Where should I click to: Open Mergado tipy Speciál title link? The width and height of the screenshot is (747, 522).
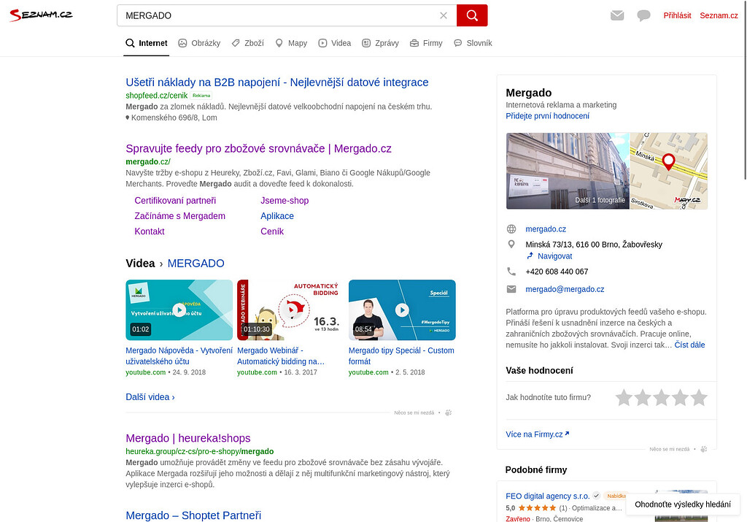point(401,356)
